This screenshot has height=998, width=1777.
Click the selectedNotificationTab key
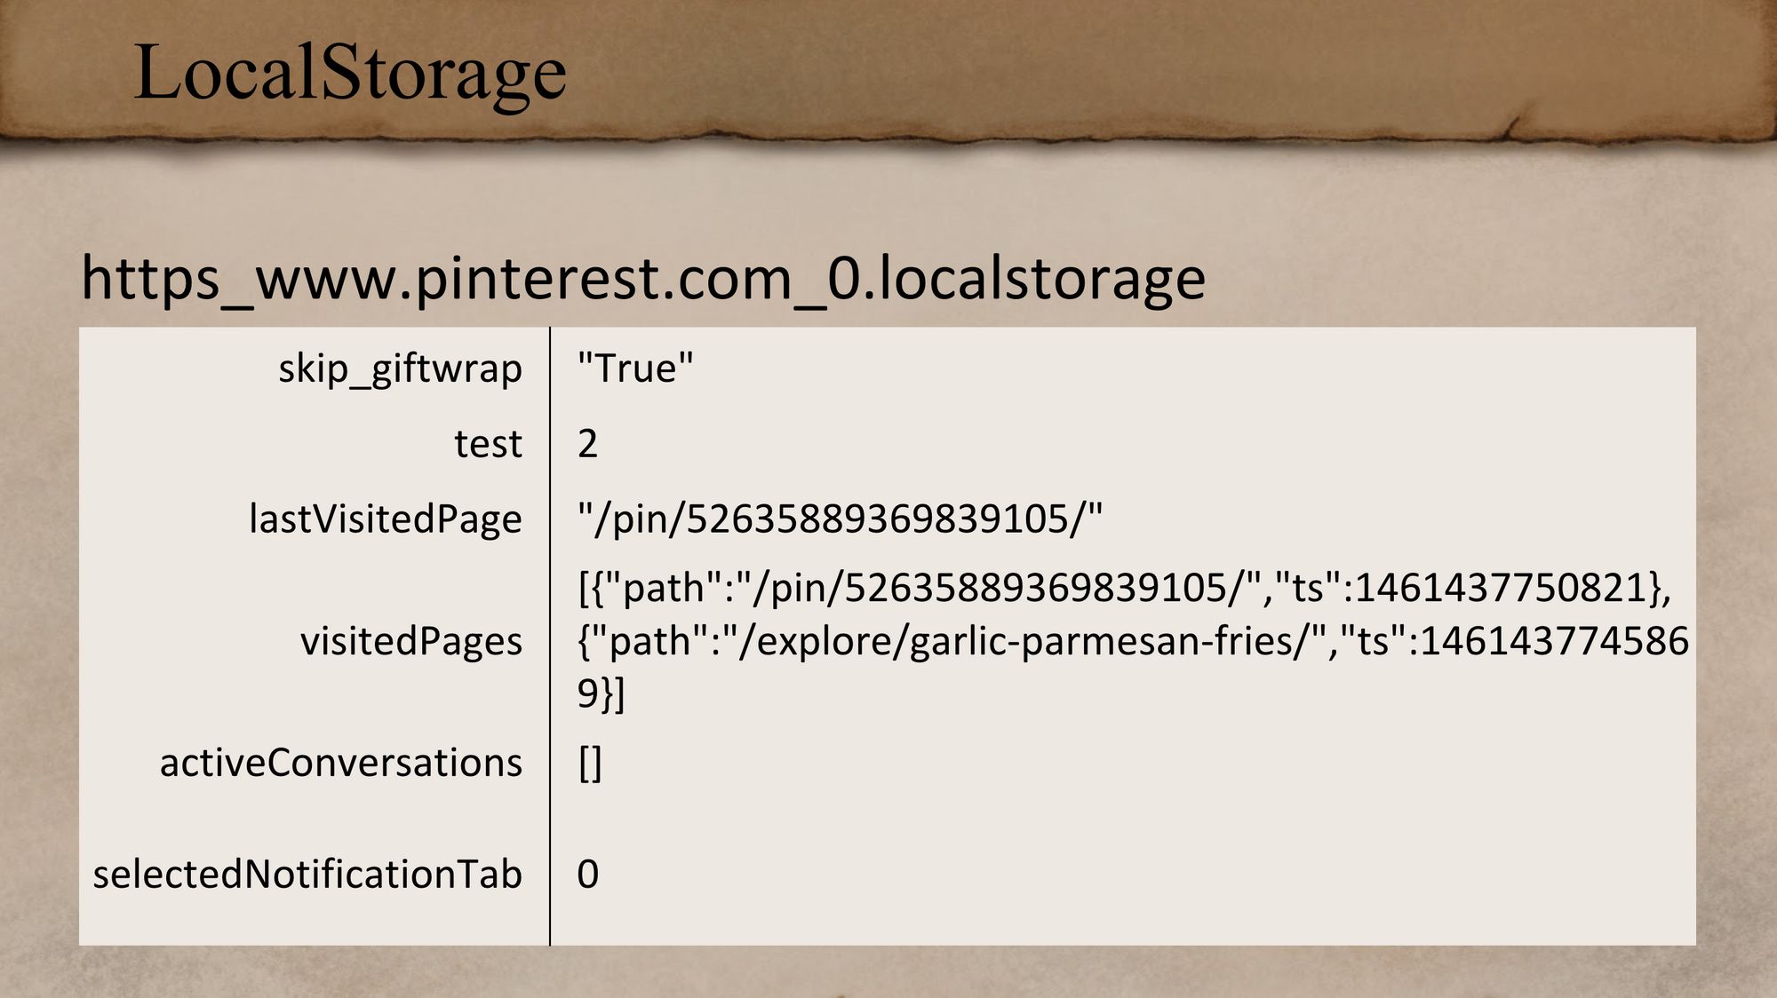(307, 875)
